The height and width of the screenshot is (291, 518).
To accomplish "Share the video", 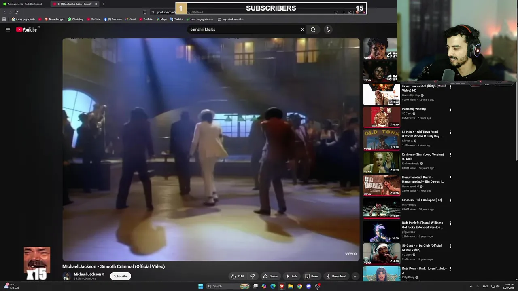I will point(270,276).
